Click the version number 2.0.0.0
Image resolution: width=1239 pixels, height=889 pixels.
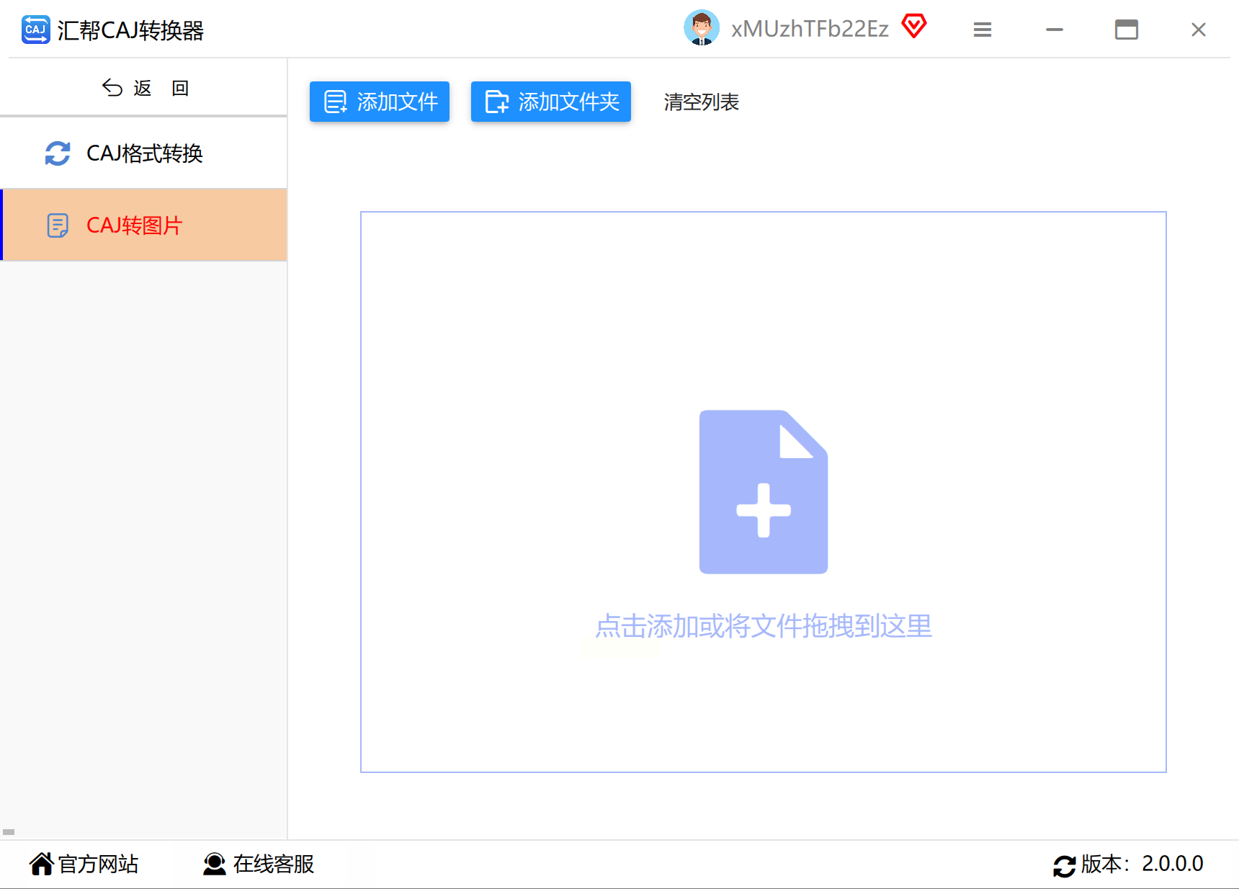(1173, 864)
